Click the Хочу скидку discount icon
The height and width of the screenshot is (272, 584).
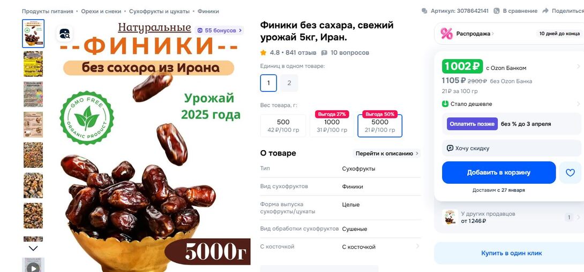(x=450, y=148)
